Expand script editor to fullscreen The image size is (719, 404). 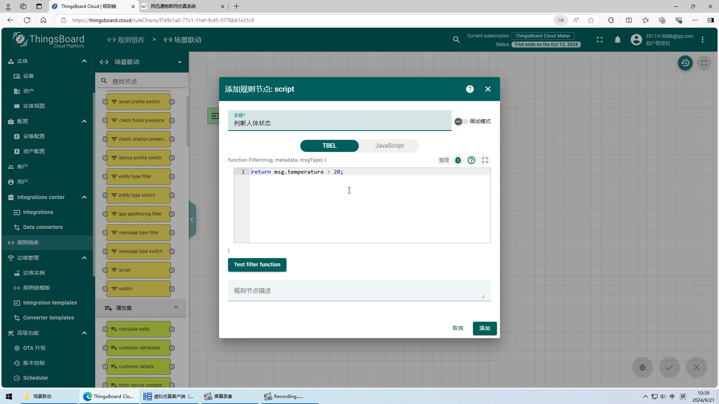click(x=485, y=160)
